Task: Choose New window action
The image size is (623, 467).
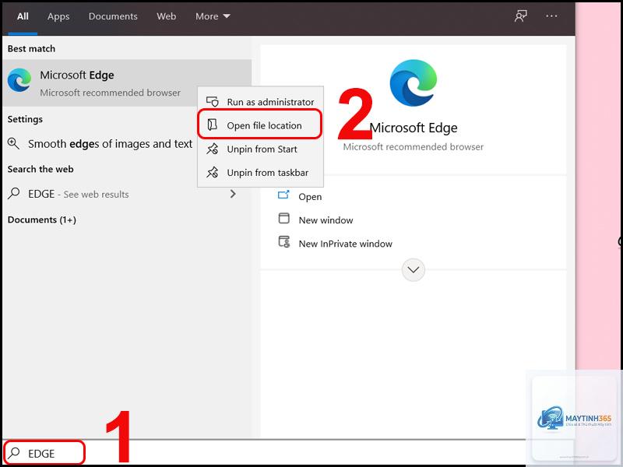Action: pyautogui.click(x=326, y=220)
